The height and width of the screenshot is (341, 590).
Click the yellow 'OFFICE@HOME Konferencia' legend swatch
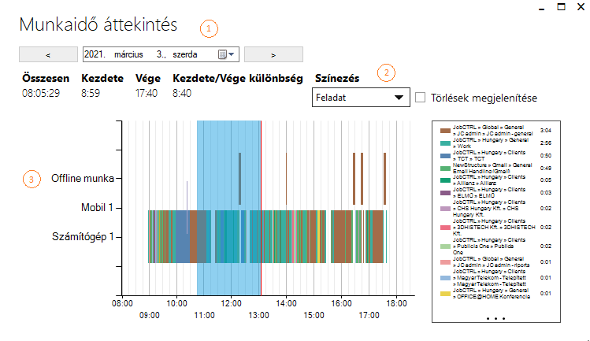click(x=445, y=293)
